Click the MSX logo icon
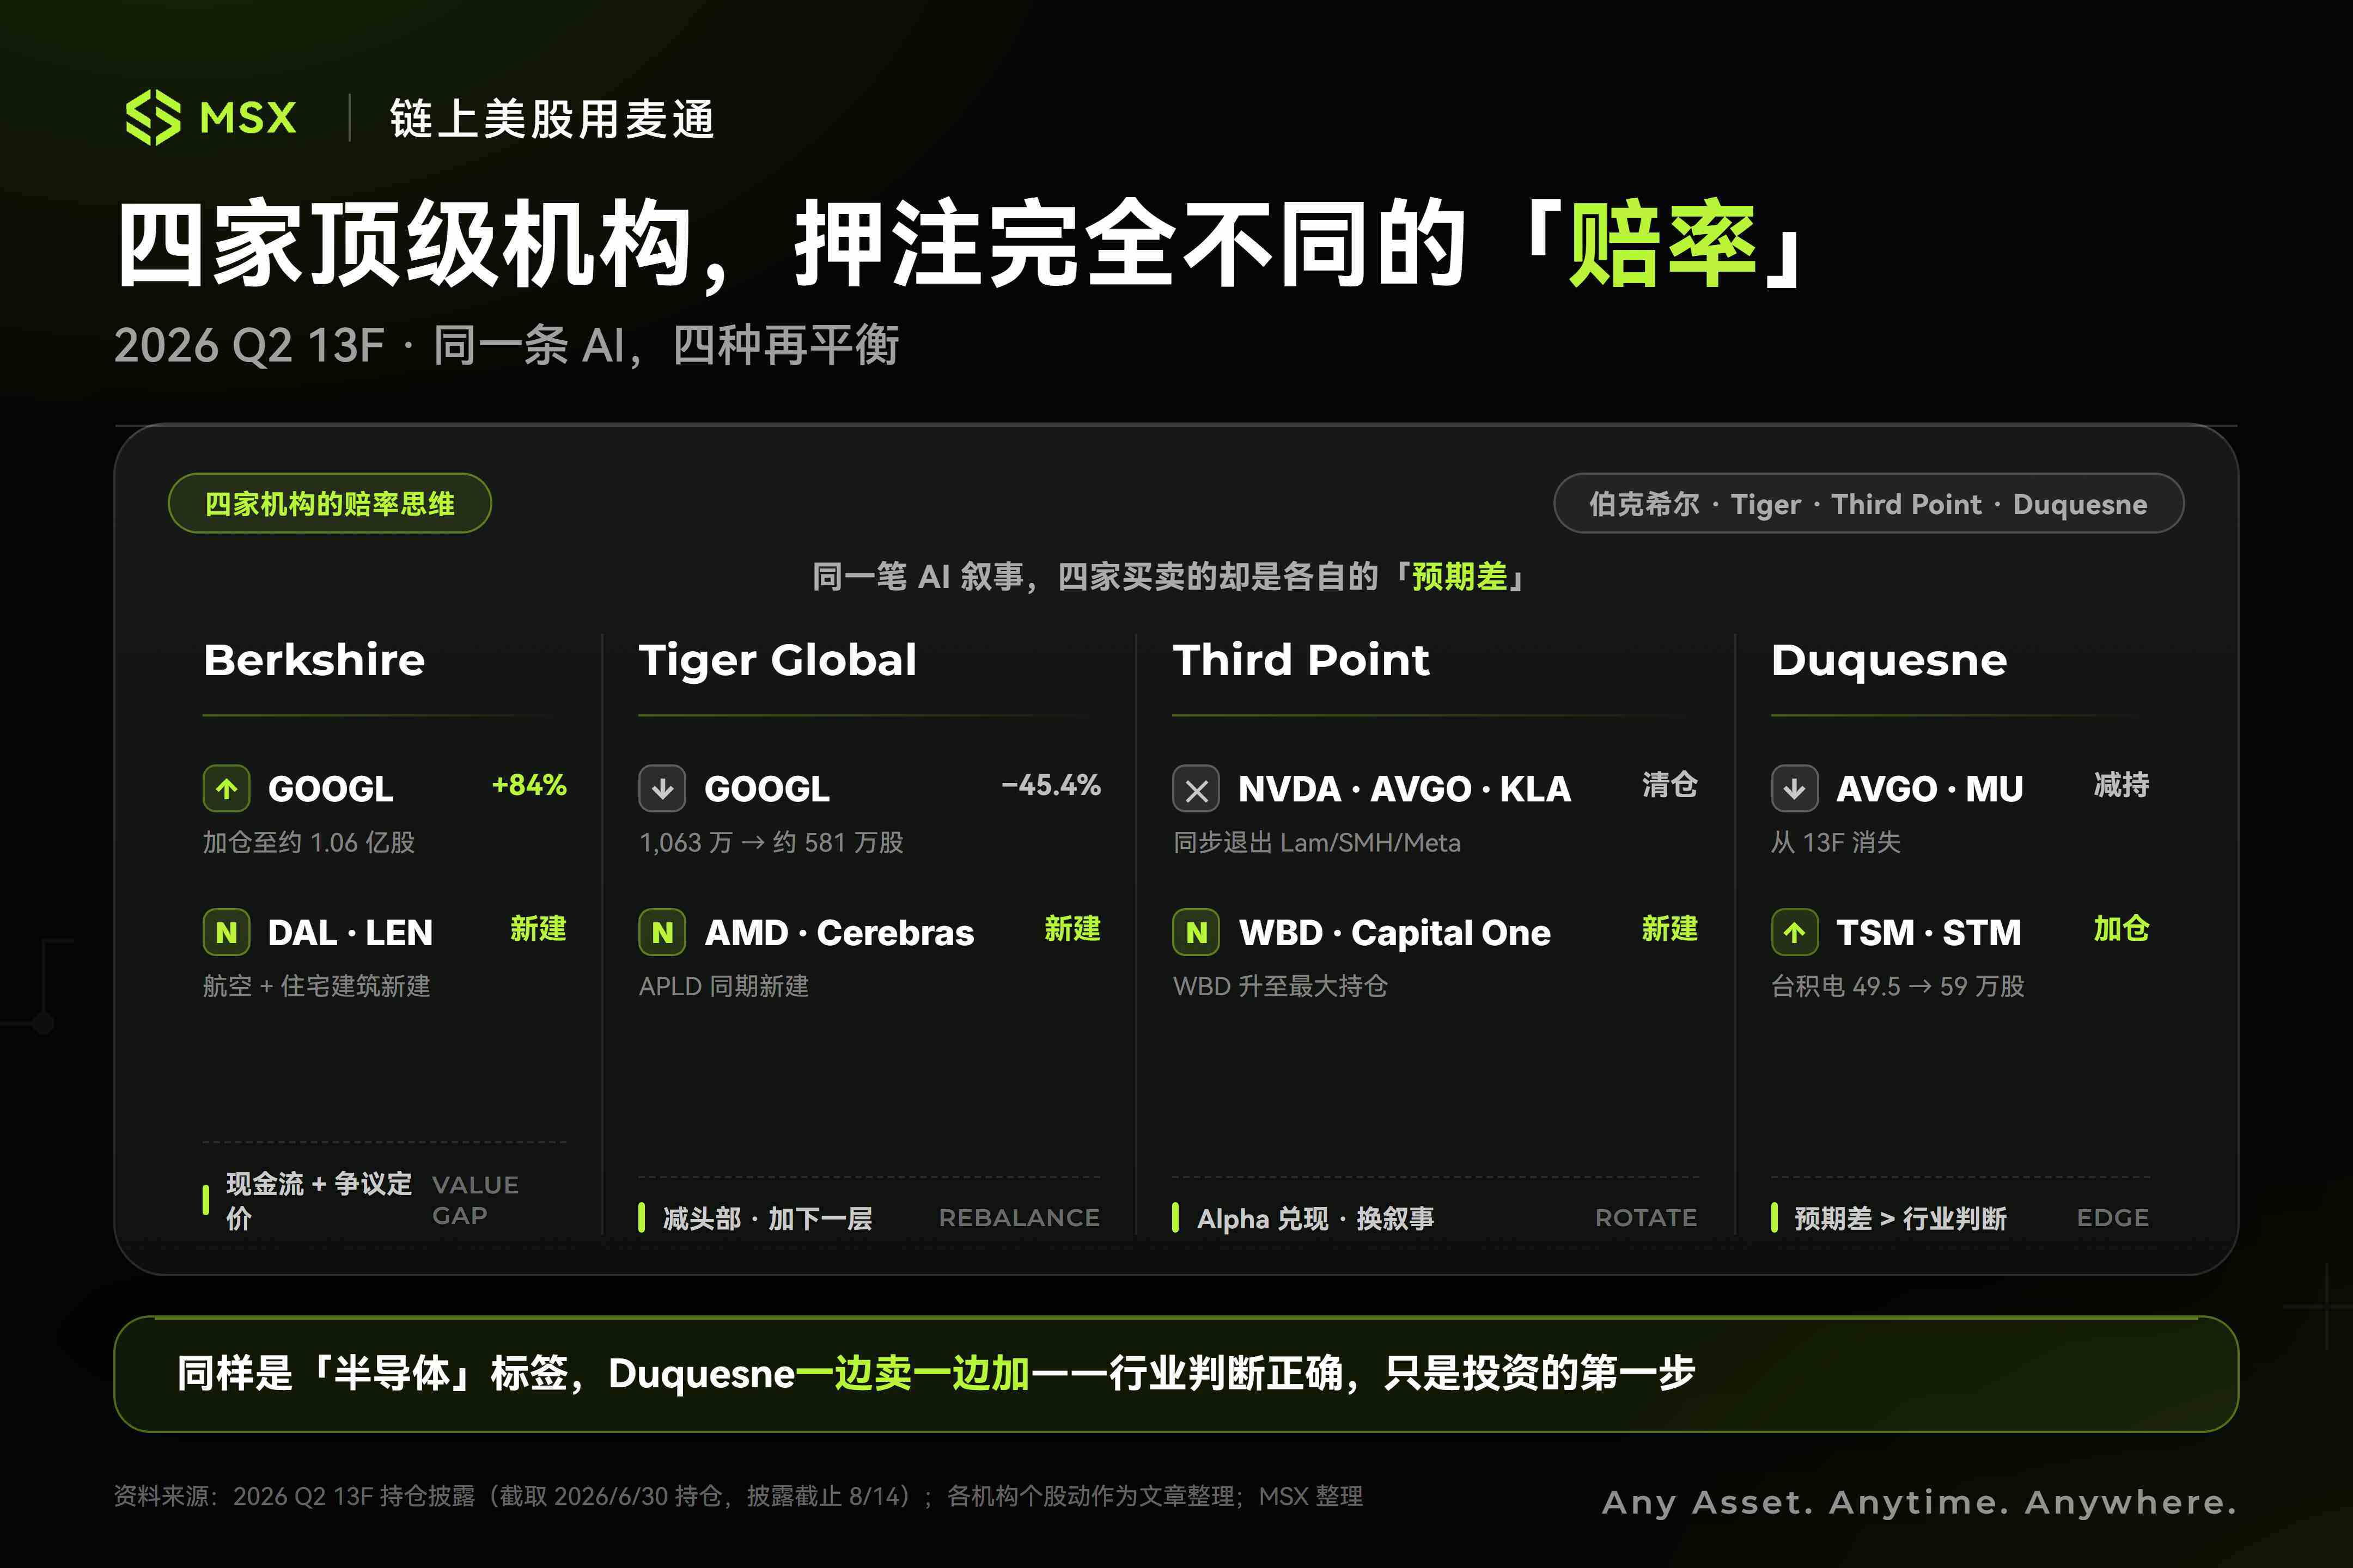 [x=153, y=117]
